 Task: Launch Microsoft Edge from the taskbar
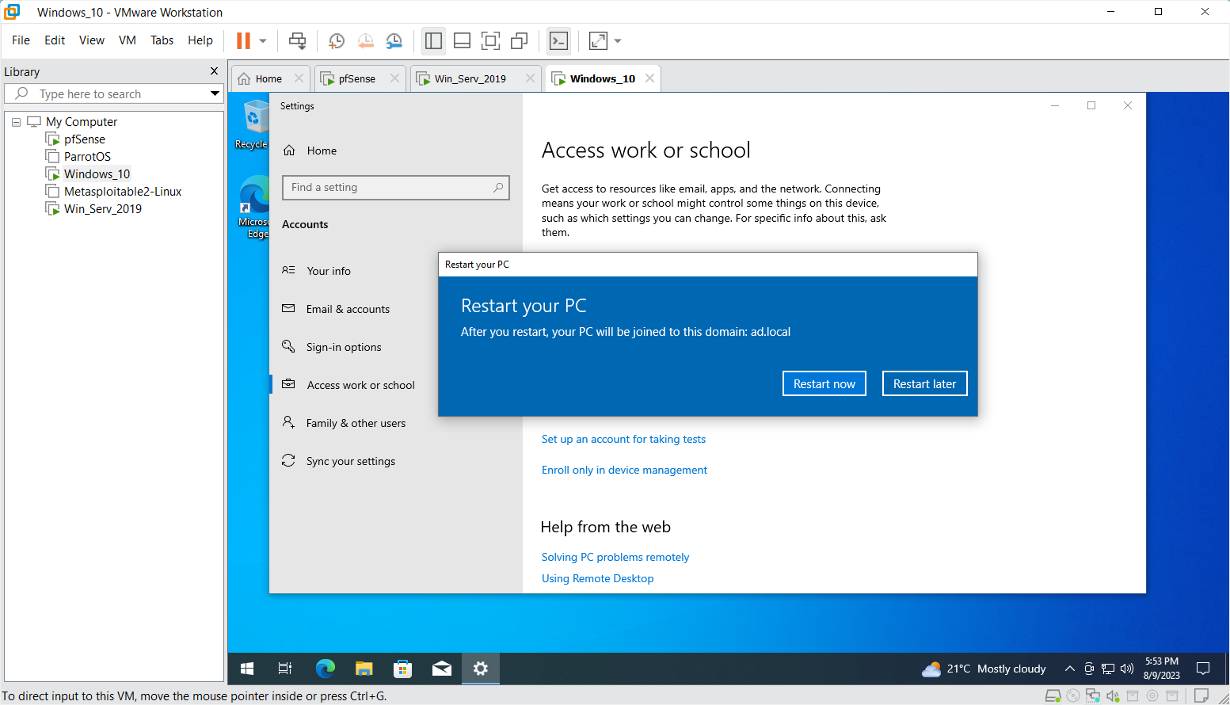point(325,669)
